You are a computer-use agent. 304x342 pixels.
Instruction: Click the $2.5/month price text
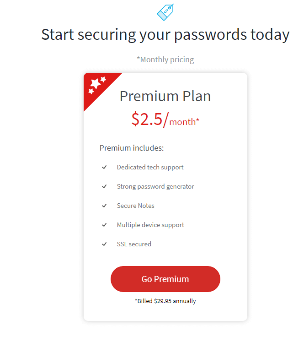click(165, 119)
